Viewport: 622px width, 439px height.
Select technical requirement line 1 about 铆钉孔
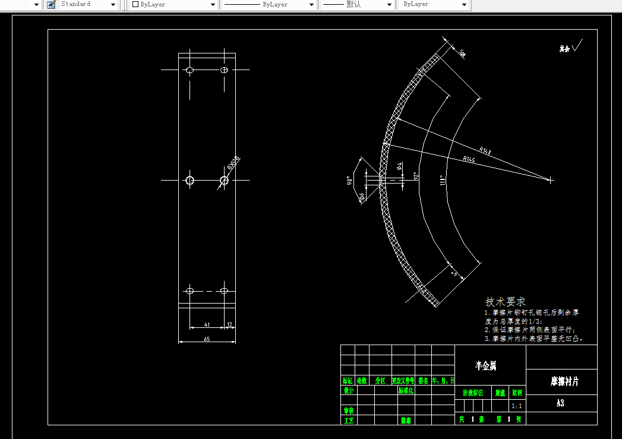click(532, 317)
